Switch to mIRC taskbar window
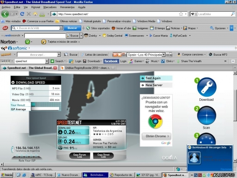The height and width of the screenshot is (178, 237). (43, 175)
